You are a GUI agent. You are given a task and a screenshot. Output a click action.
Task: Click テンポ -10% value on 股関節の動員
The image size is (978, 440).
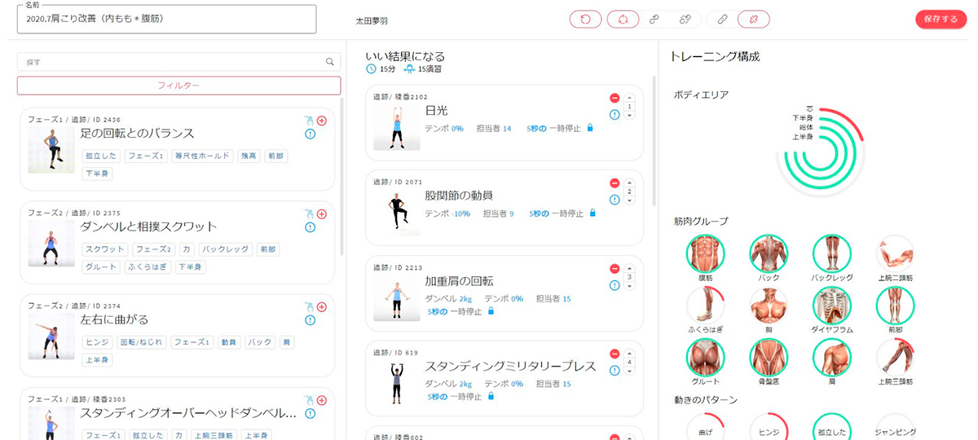tap(461, 213)
